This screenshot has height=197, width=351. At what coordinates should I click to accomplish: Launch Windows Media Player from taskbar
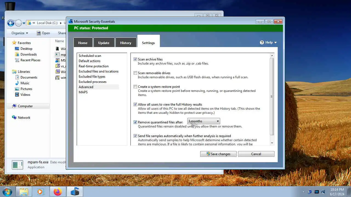pos(40,192)
